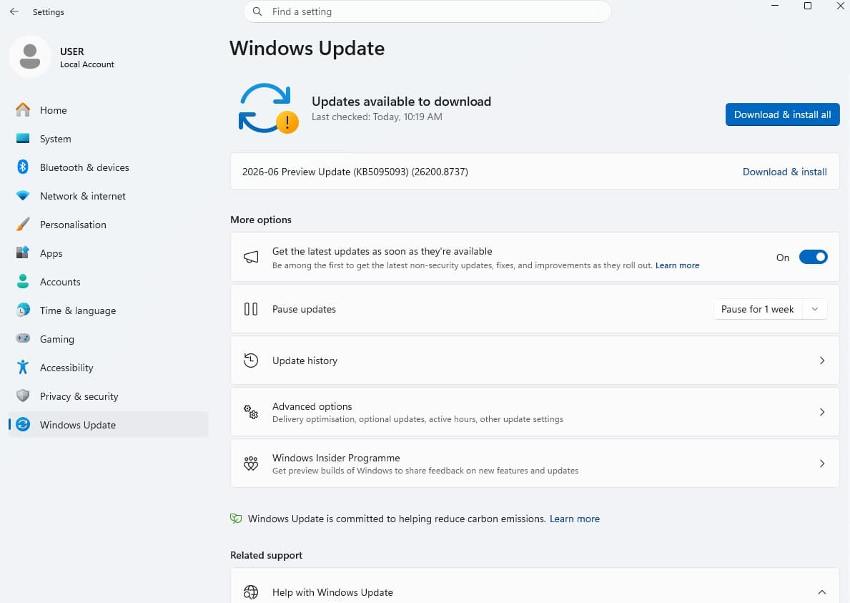This screenshot has height=603, width=850.
Task: Click Pause for 1 week button
Action: point(757,309)
